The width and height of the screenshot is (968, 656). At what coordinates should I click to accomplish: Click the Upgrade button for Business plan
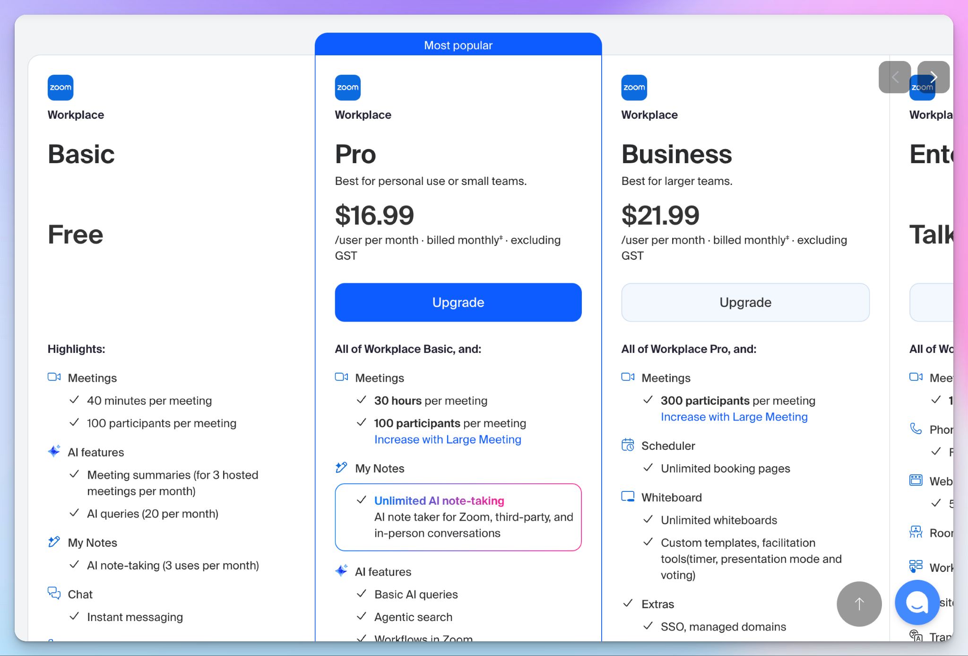click(x=745, y=302)
